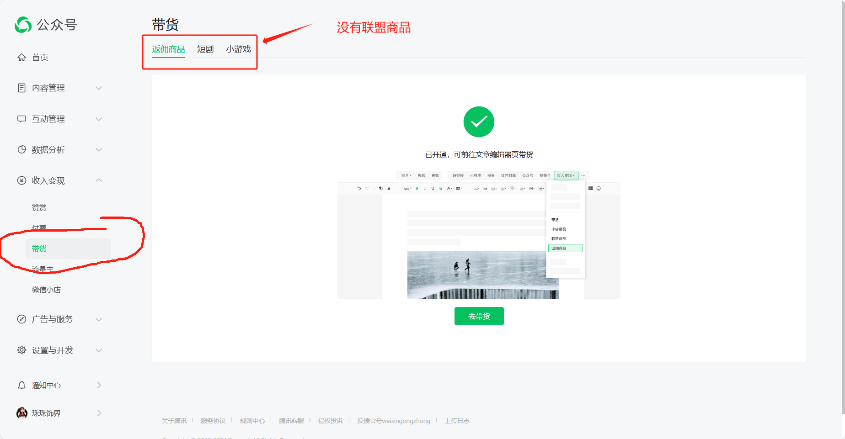Image resolution: width=845 pixels, height=439 pixels.
Task: Expand the 设置与开发 menu chevron
Action: [x=99, y=350]
